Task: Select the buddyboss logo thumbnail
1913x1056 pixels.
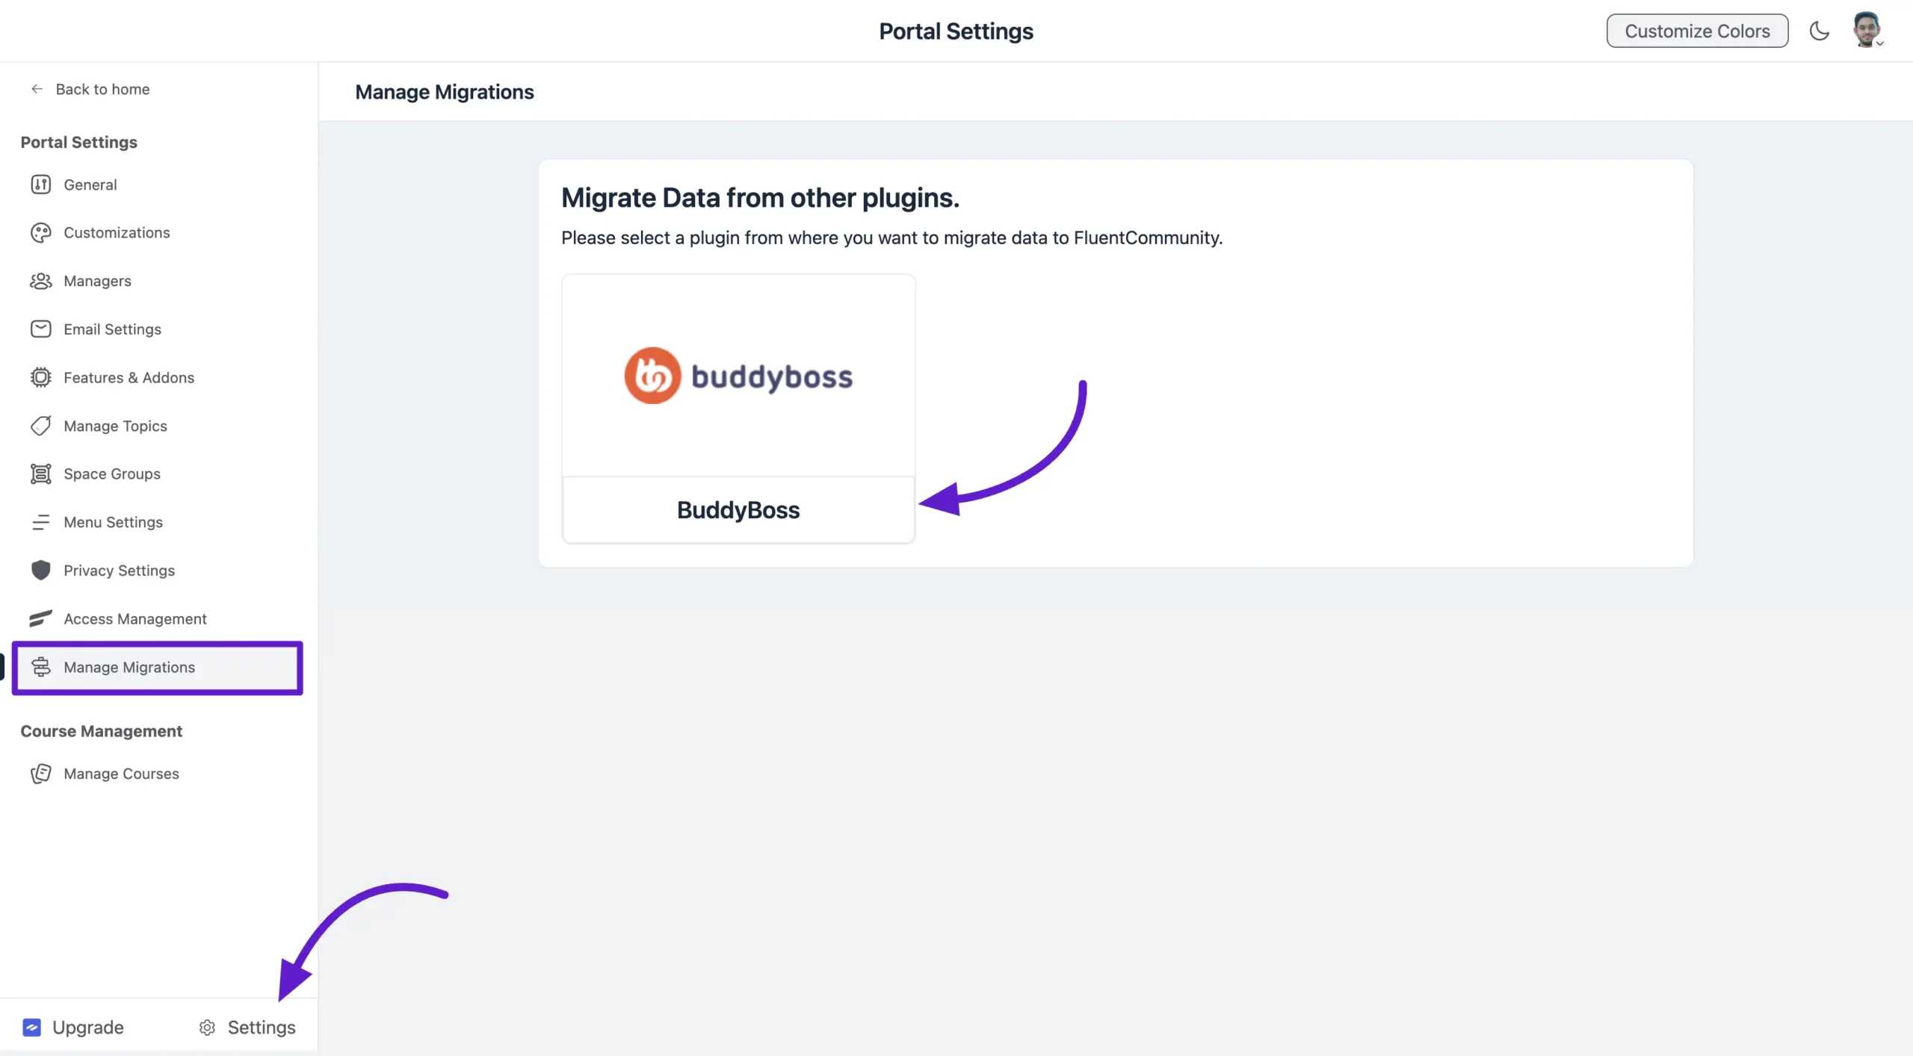Action: point(738,376)
